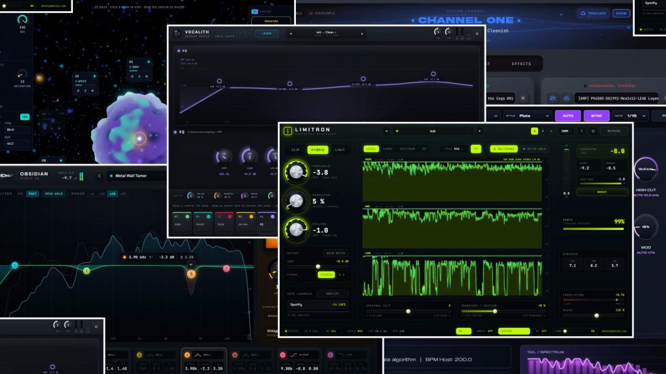Image resolution: width=666 pixels, height=374 pixels.
Task: Click the Reset button in Limitron
Action: (x=602, y=192)
